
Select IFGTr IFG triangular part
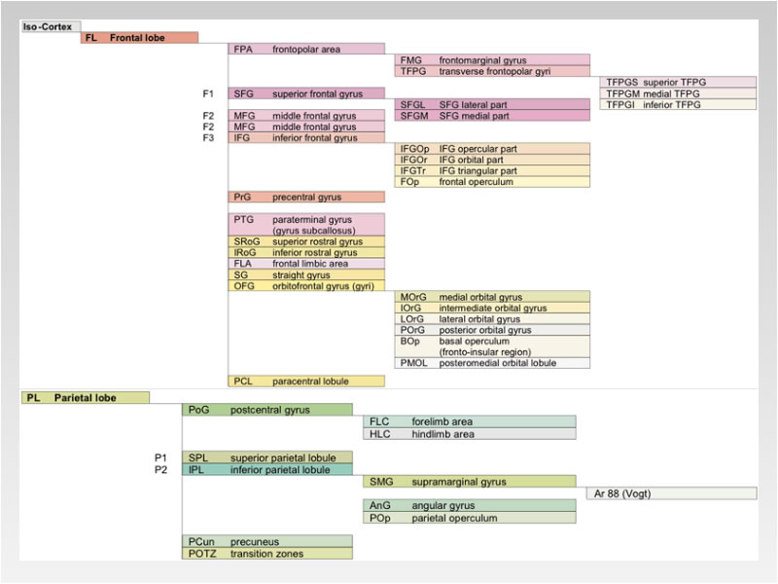click(x=492, y=170)
